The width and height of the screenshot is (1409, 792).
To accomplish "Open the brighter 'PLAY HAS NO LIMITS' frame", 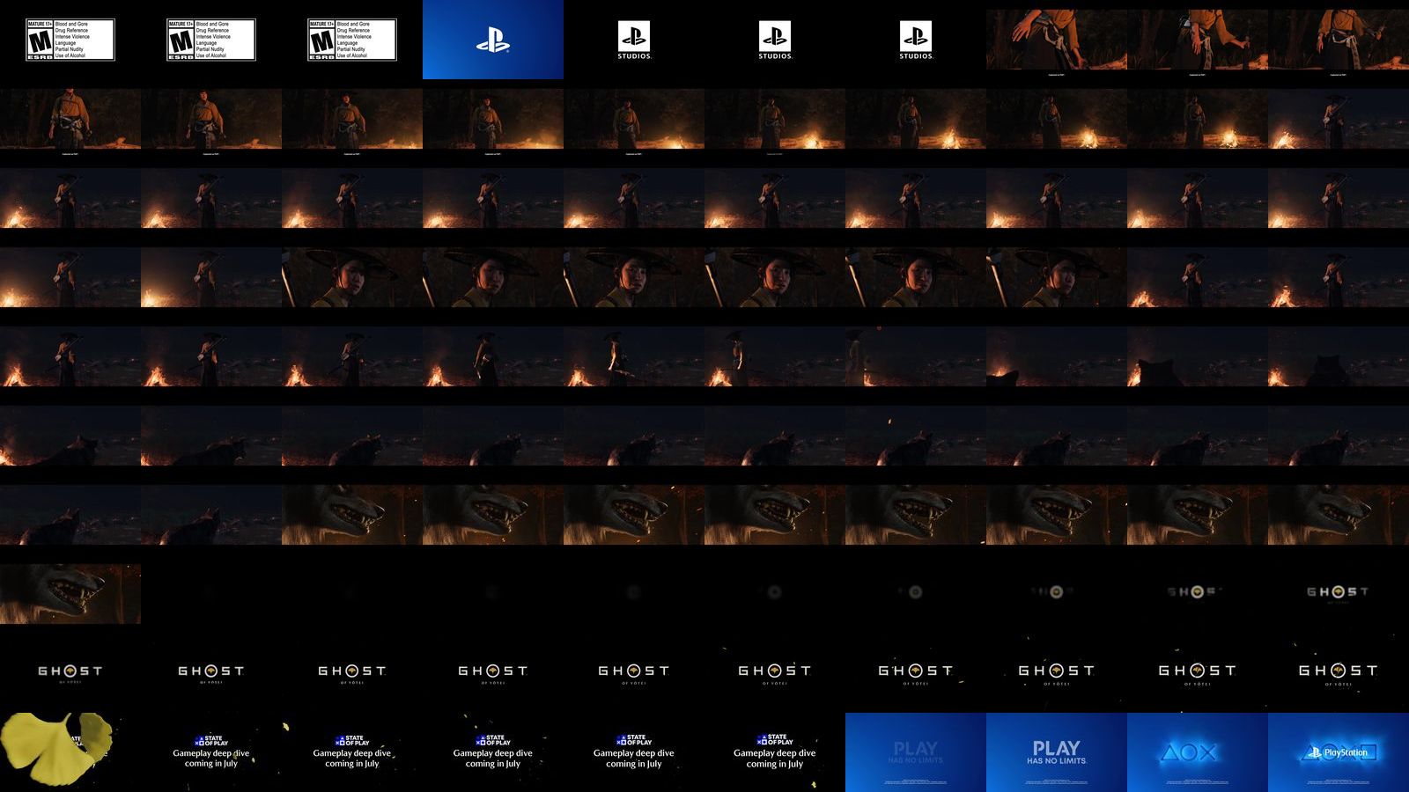I will point(1057,752).
